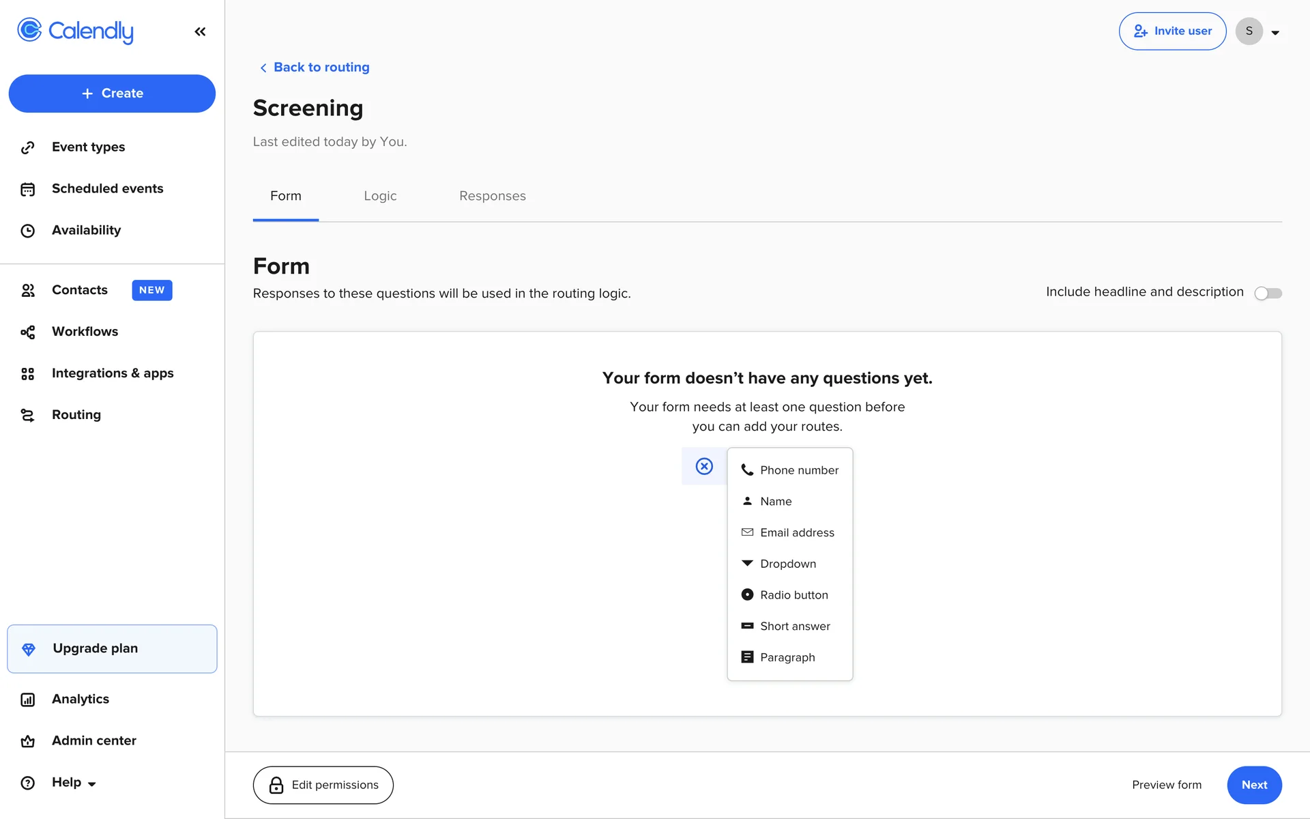Toggle Include headline and description switch
The image size is (1310, 819).
1268,293
